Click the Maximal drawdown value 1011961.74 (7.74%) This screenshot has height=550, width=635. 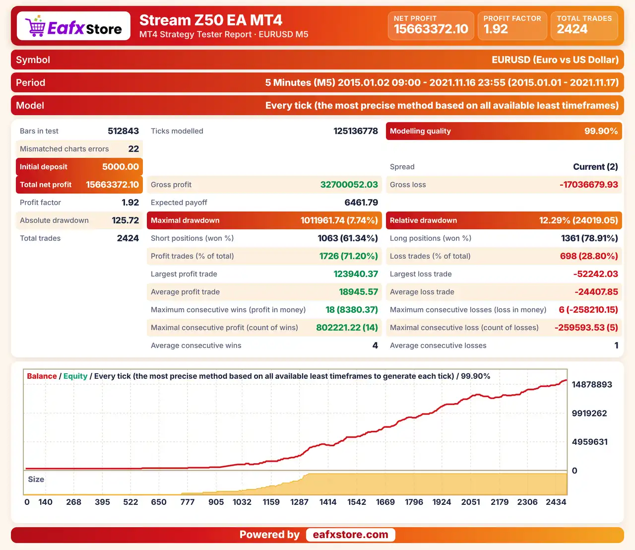(x=339, y=220)
